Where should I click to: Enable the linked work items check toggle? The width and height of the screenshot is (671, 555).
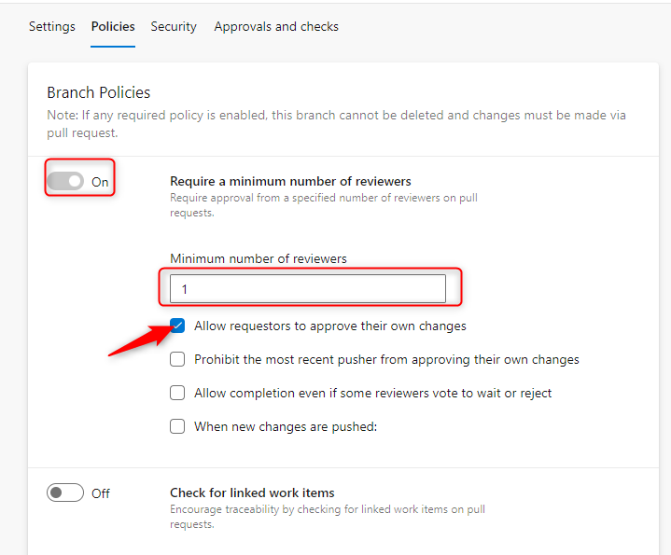coord(66,493)
